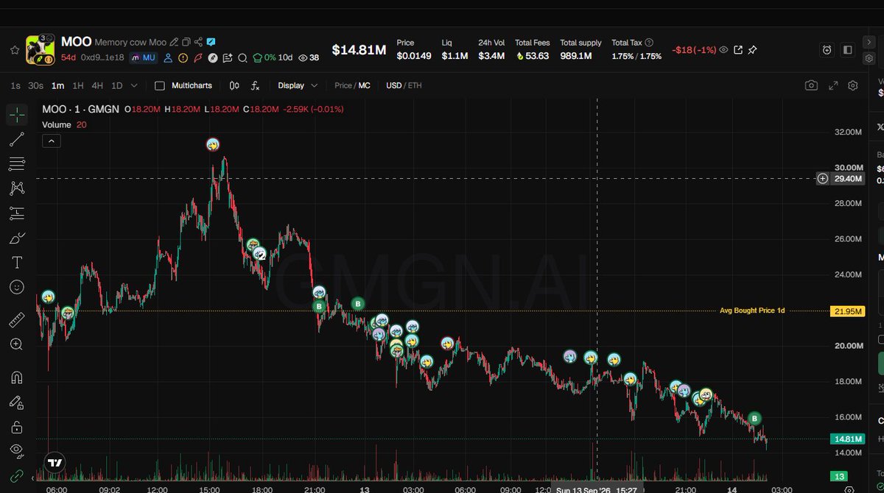Change chart style with the candlestick icon
Image resolution: width=884 pixels, height=493 pixels.
(x=234, y=85)
